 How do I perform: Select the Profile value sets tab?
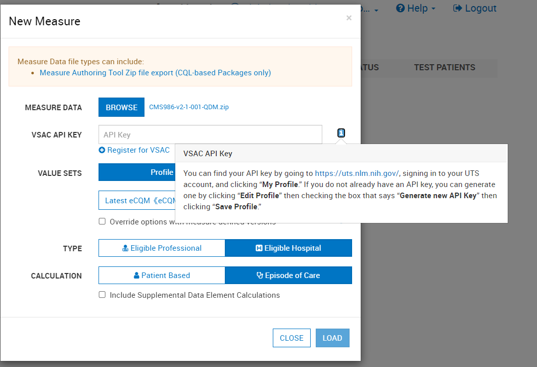137,172
